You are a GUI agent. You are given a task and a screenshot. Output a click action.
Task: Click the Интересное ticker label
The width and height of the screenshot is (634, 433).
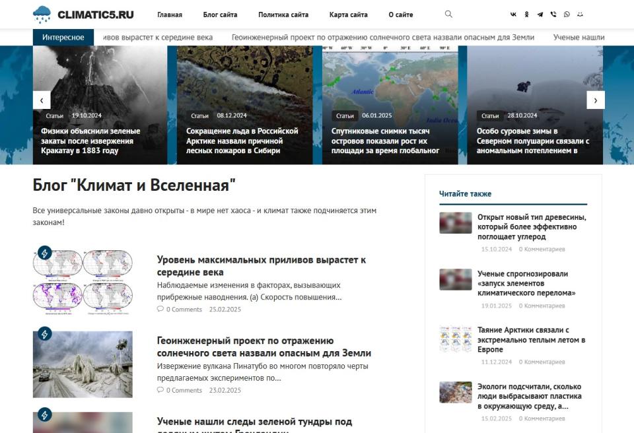coord(63,37)
